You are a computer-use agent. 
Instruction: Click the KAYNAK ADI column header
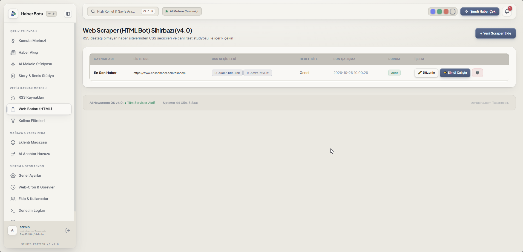(104, 59)
